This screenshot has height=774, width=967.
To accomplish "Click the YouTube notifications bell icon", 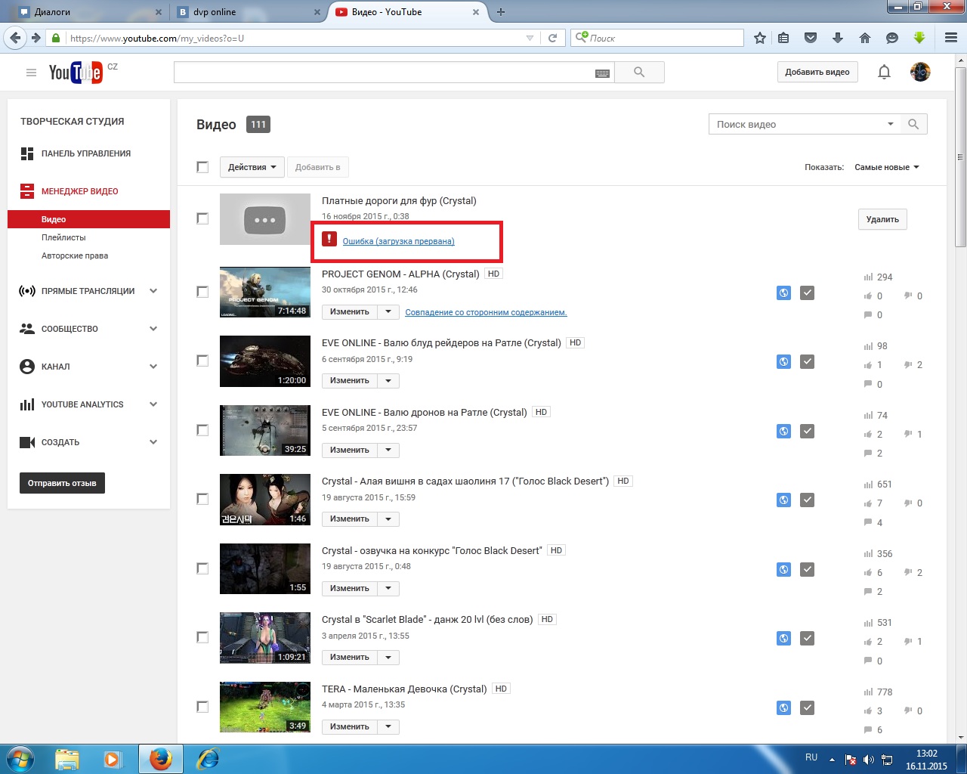I will point(884,72).
